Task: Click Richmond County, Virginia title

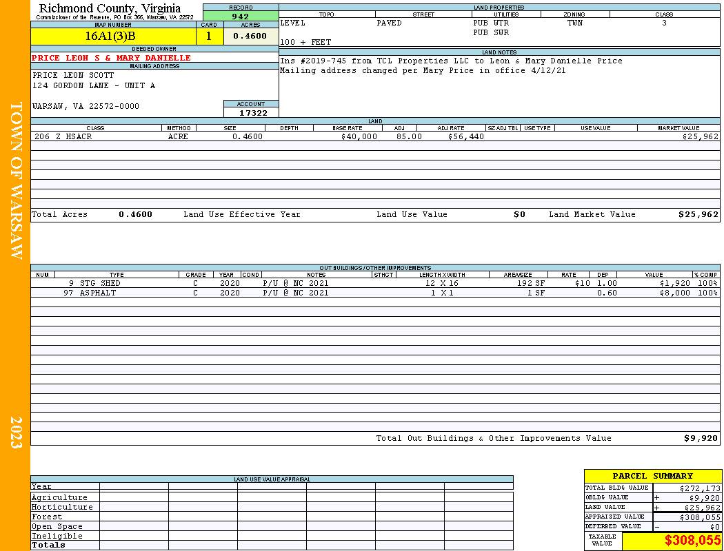Action: pyautogui.click(x=110, y=8)
